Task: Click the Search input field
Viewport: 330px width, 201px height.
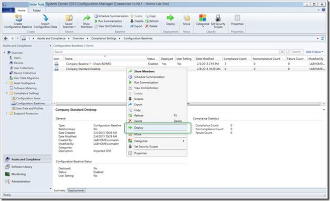Action: pyautogui.click(x=166, y=52)
